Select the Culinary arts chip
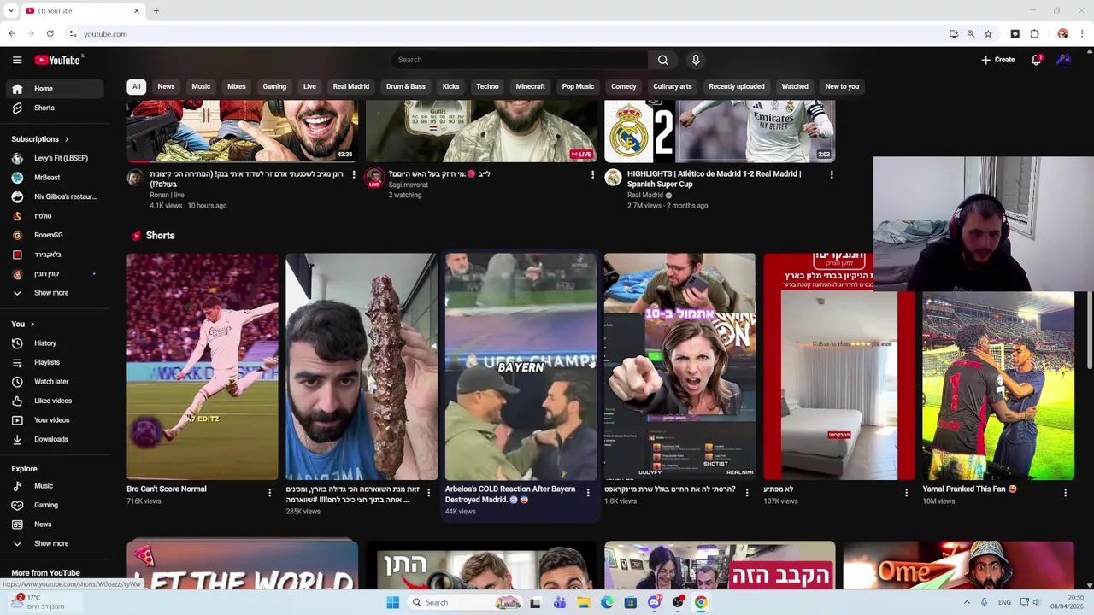1094x615 pixels. click(x=673, y=86)
